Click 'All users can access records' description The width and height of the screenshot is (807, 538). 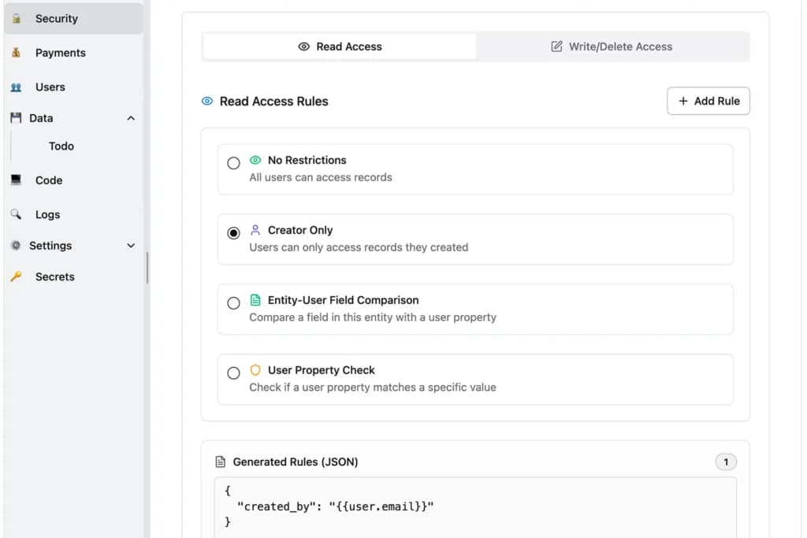(321, 177)
